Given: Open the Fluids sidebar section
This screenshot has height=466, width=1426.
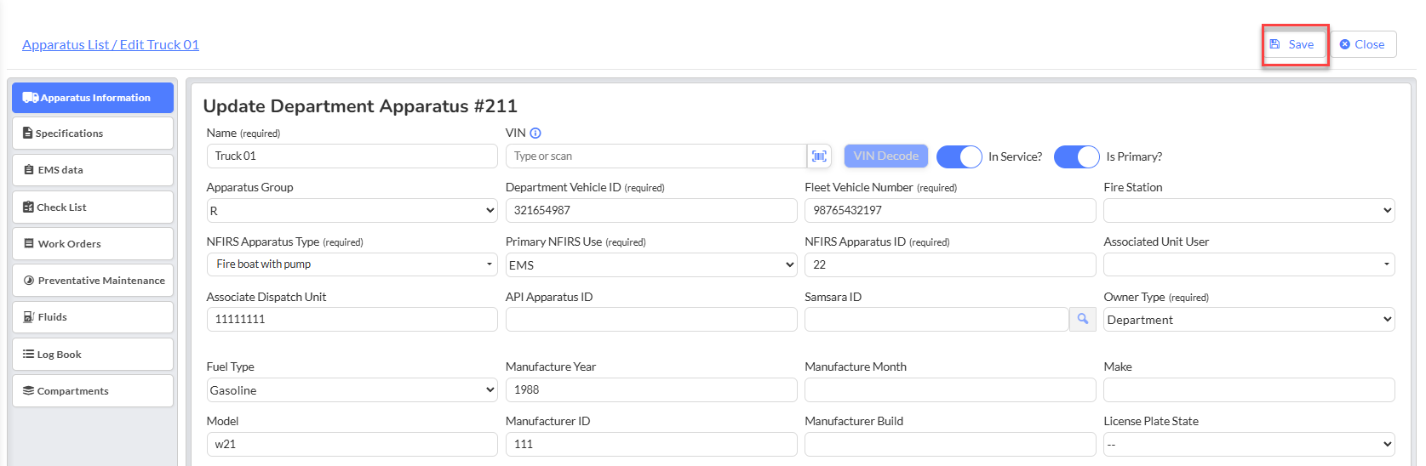Looking at the screenshot, I should pos(93,317).
